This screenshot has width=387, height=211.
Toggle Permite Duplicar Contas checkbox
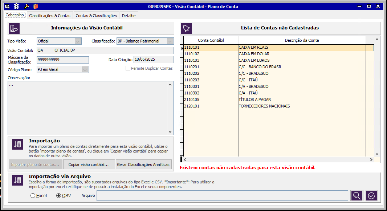coord(128,68)
